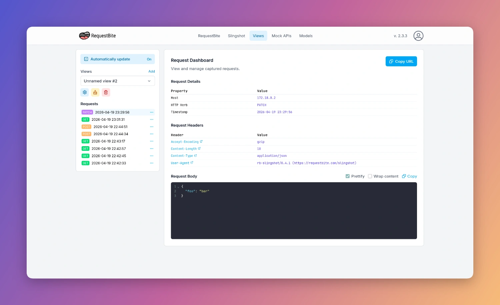Click the application/json header value

pyautogui.click(x=272, y=156)
